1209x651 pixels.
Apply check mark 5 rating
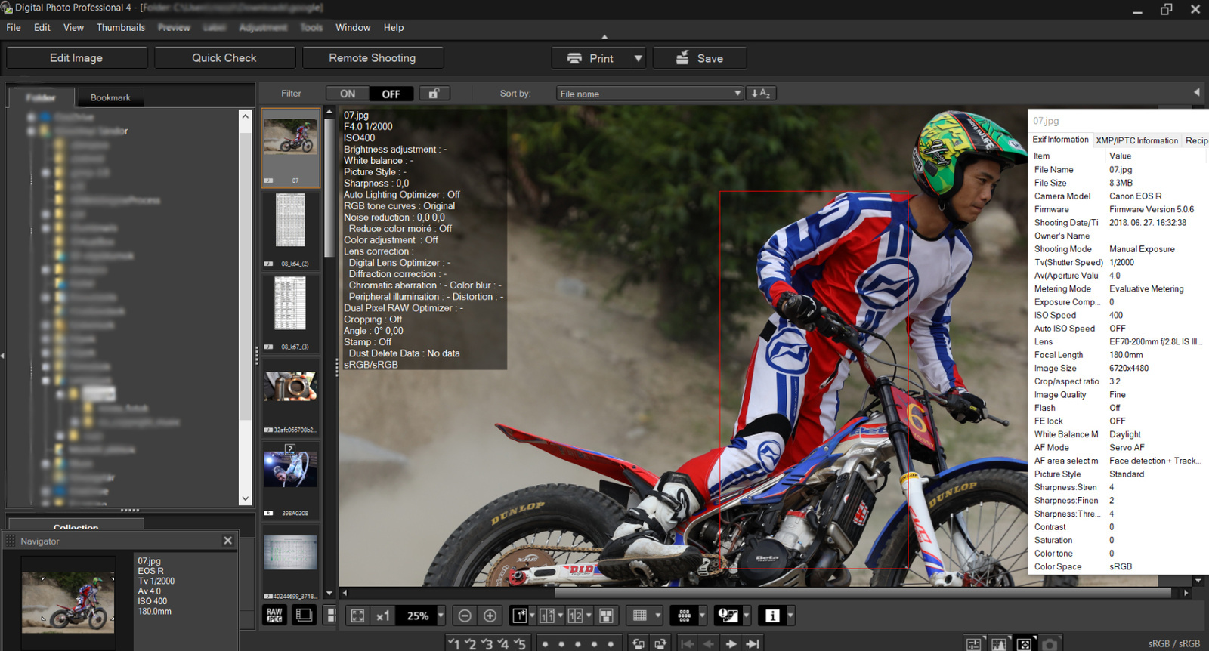tap(520, 643)
